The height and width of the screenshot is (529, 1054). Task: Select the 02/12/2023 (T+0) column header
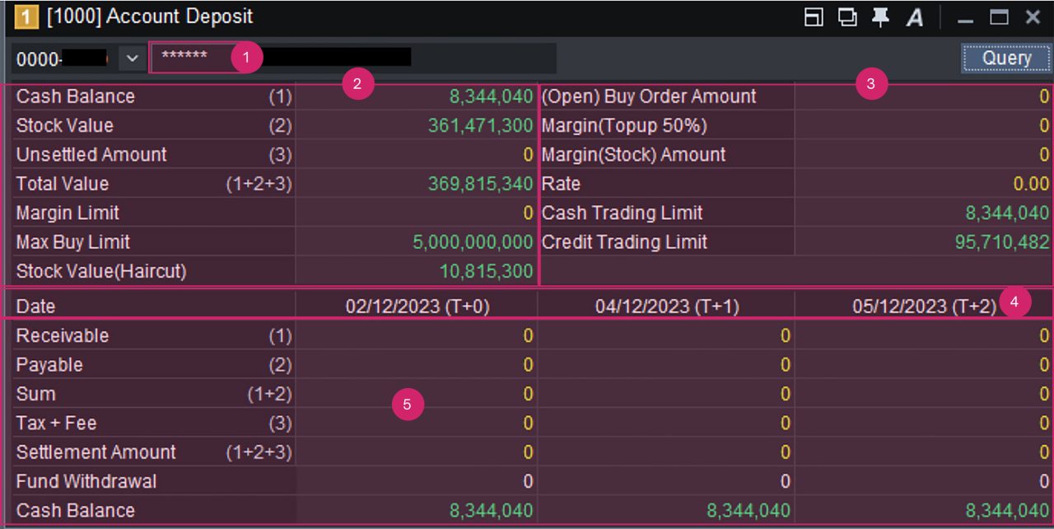[x=417, y=307]
